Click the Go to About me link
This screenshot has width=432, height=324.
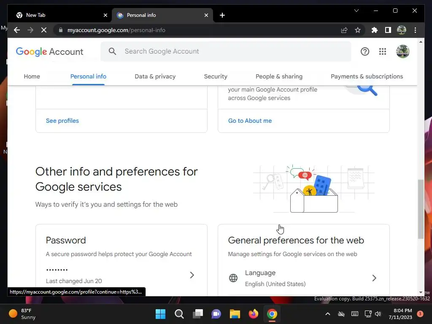pos(250,121)
